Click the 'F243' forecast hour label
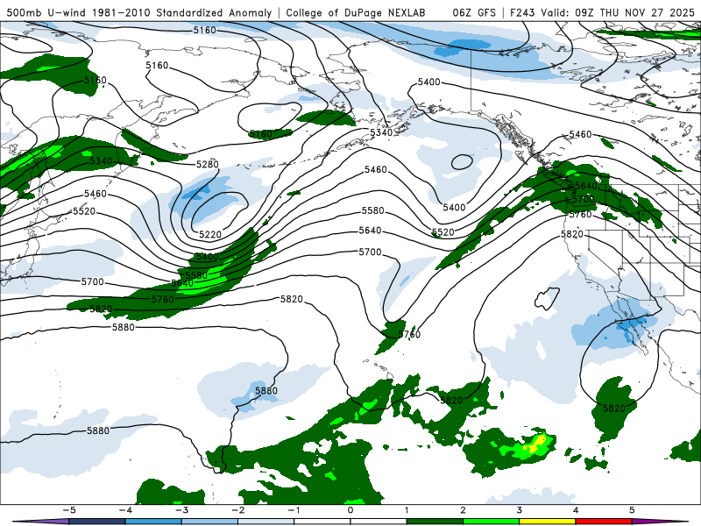Image resolution: width=701 pixels, height=526 pixels. (523, 12)
